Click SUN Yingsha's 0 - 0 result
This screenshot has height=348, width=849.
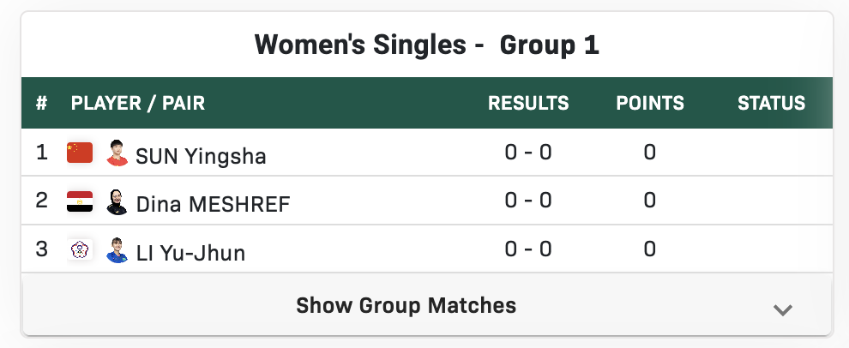(528, 153)
